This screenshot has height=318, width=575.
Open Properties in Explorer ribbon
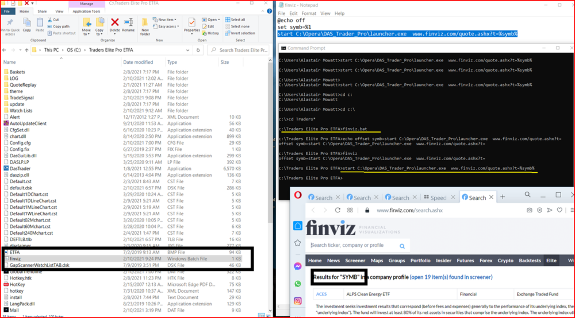click(192, 25)
